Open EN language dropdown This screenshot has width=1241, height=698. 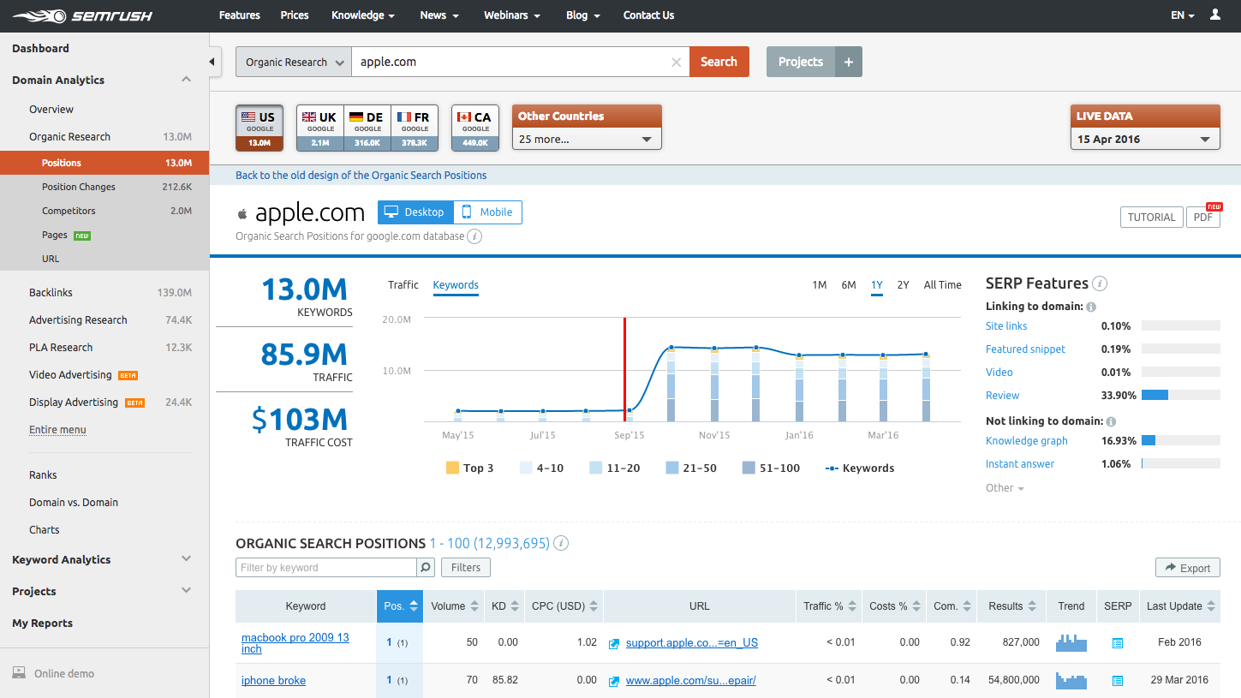[1183, 15]
